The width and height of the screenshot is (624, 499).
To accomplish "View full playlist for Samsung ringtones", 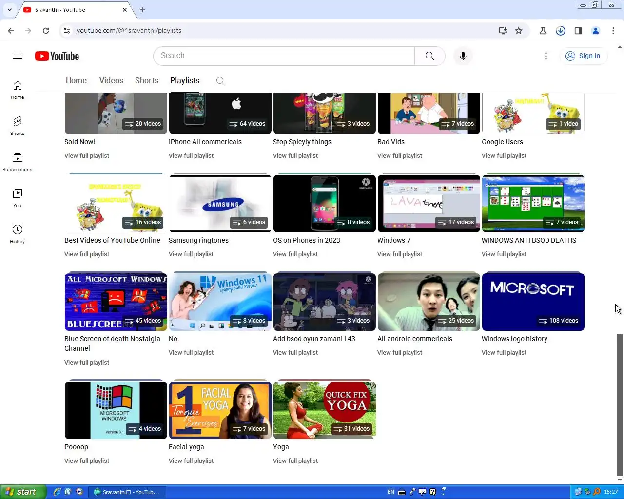I will click(x=191, y=254).
